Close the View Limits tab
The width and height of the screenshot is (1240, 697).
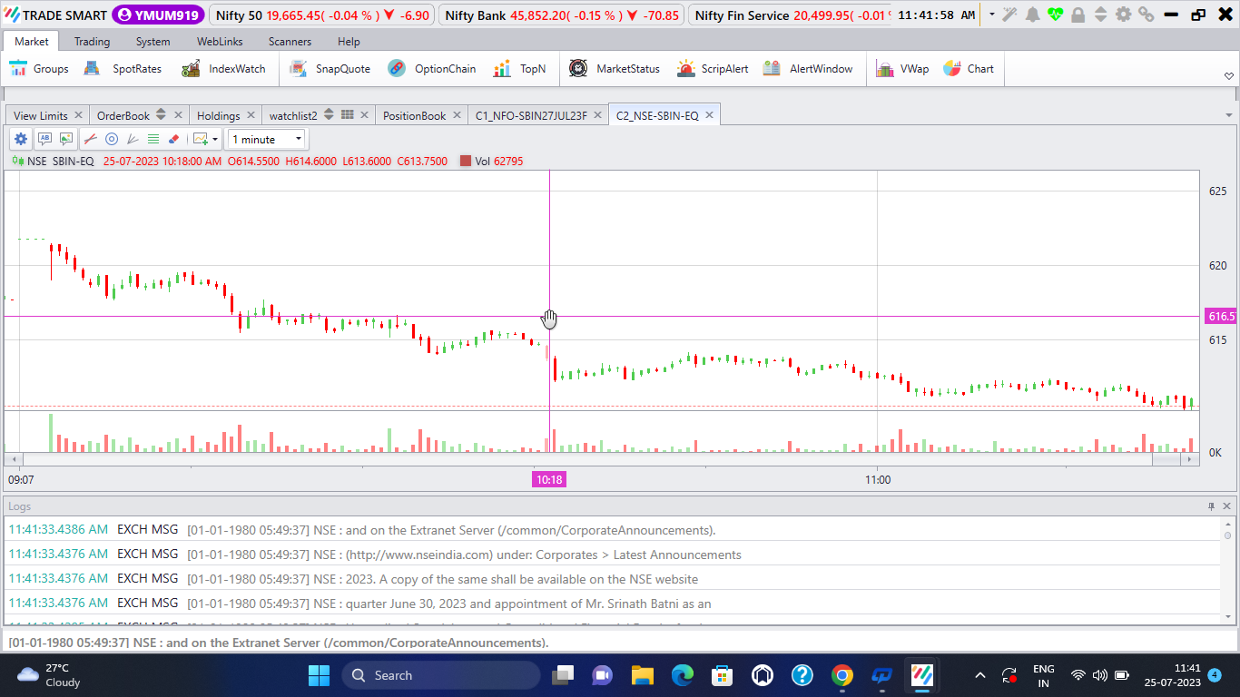coord(78,114)
